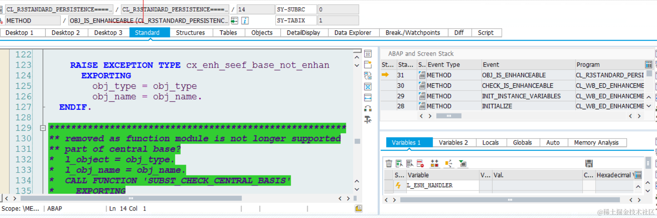Open the Tables tab
Image resolution: width=657 pixels, height=218 pixels.
point(228,33)
